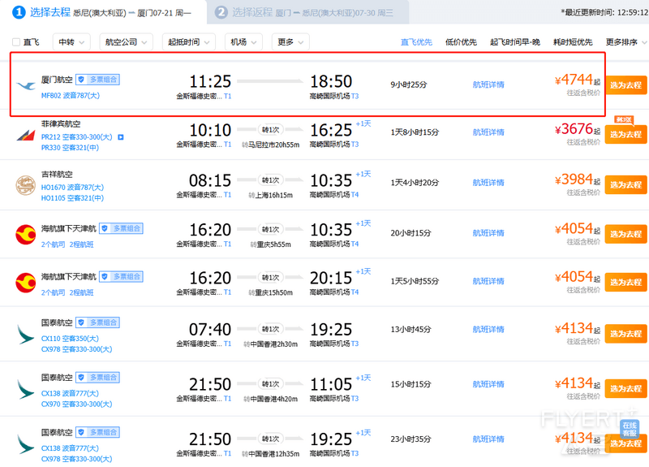The image size is (649, 467).
Task: Select 菲律宾航空 ¥3676 flight as outbound
Action: tap(625, 134)
